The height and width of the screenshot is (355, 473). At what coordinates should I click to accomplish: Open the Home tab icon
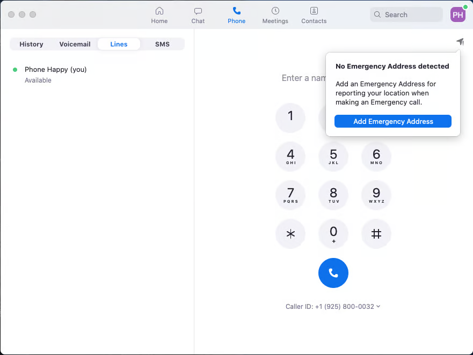[x=159, y=11]
